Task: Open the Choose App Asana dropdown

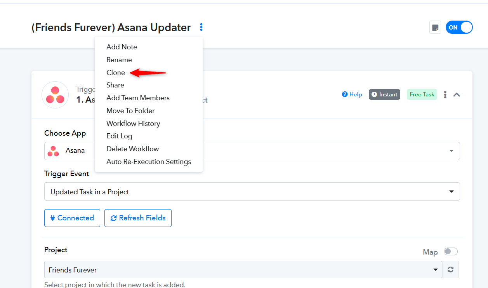Action: click(x=252, y=151)
